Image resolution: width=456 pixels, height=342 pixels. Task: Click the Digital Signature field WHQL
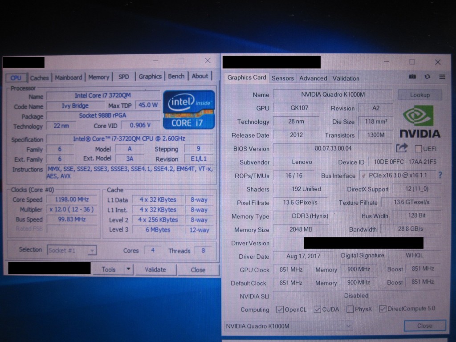415,255
